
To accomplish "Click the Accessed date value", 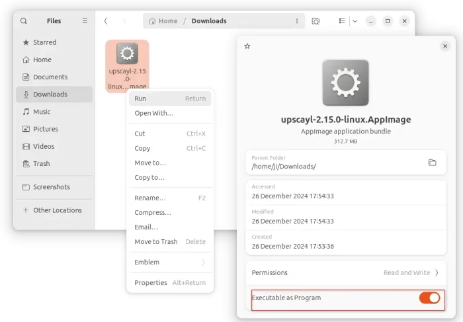I will tap(292, 196).
